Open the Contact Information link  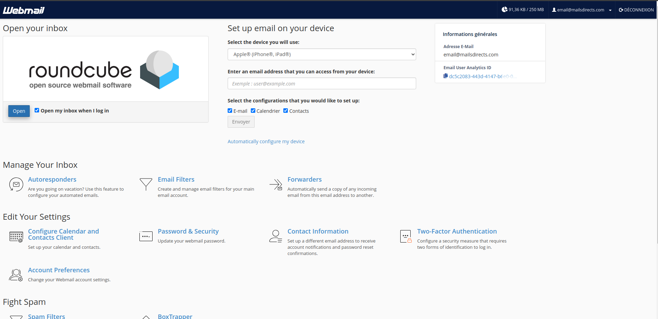[318, 231]
